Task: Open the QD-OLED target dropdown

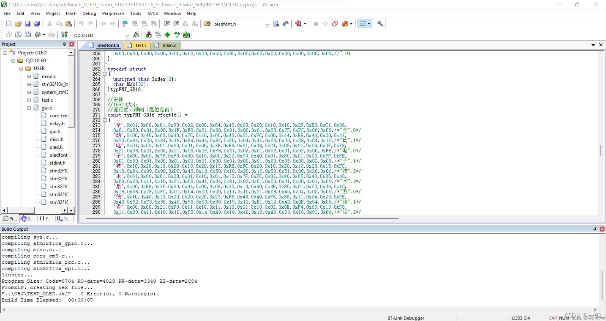Action: click(127, 35)
